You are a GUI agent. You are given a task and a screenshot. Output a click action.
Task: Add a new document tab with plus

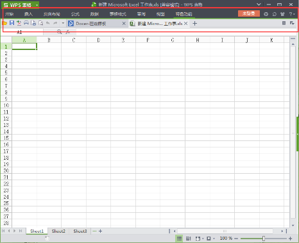click(194, 24)
